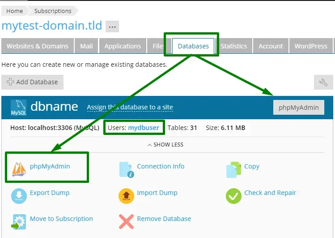
Task: Click the Tables: 31 text
Action: [182, 128]
